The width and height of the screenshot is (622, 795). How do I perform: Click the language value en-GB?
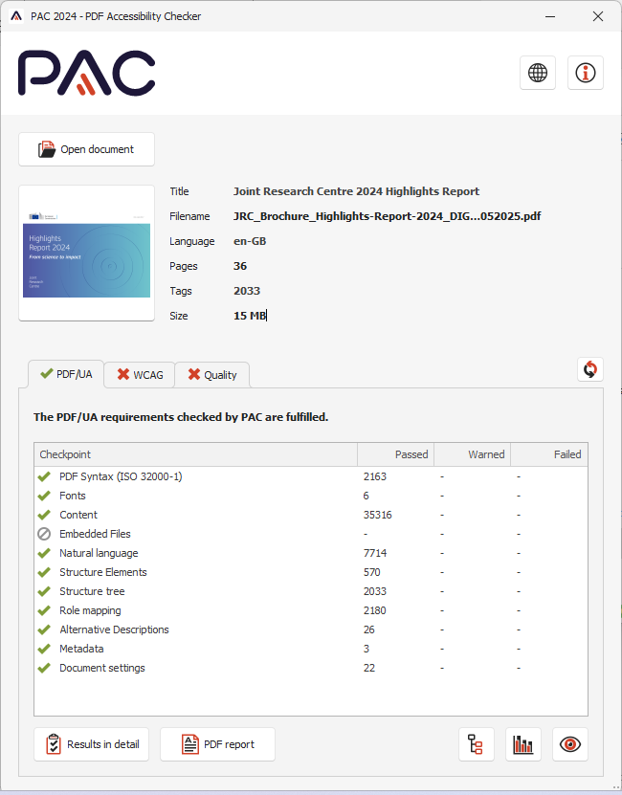pos(250,241)
